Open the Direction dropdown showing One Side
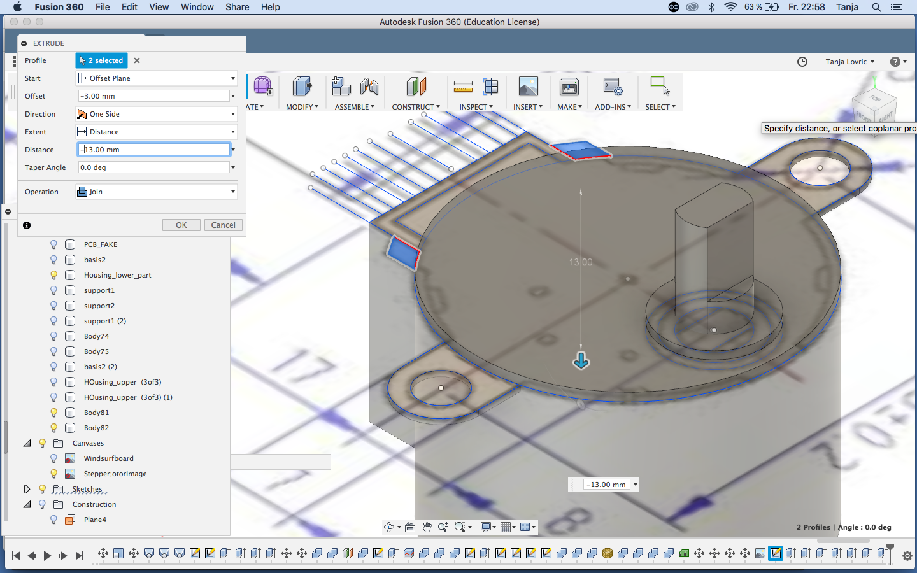Image resolution: width=917 pixels, height=573 pixels. (157, 114)
